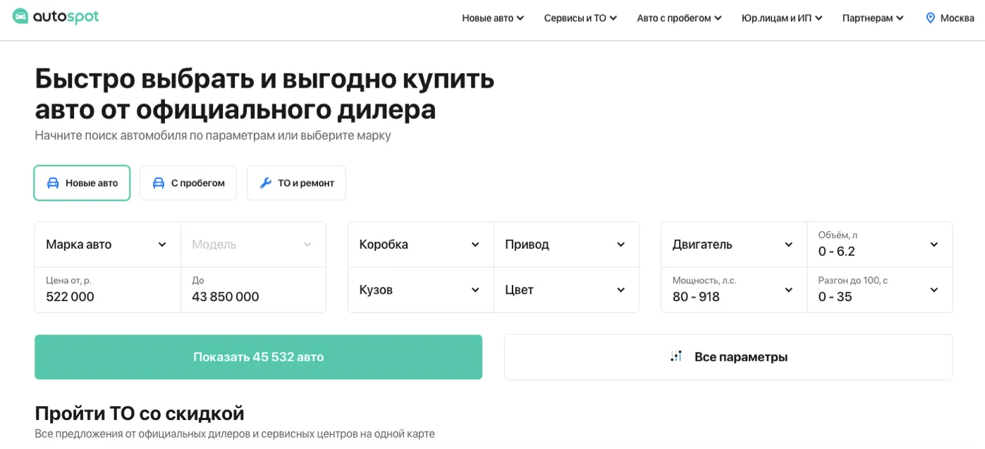
Task: Click the autospot logo icon
Action: click(20, 16)
